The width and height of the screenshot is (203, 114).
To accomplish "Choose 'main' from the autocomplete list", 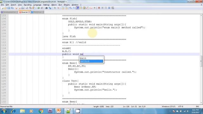I will pyautogui.click(x=92, y=58).
